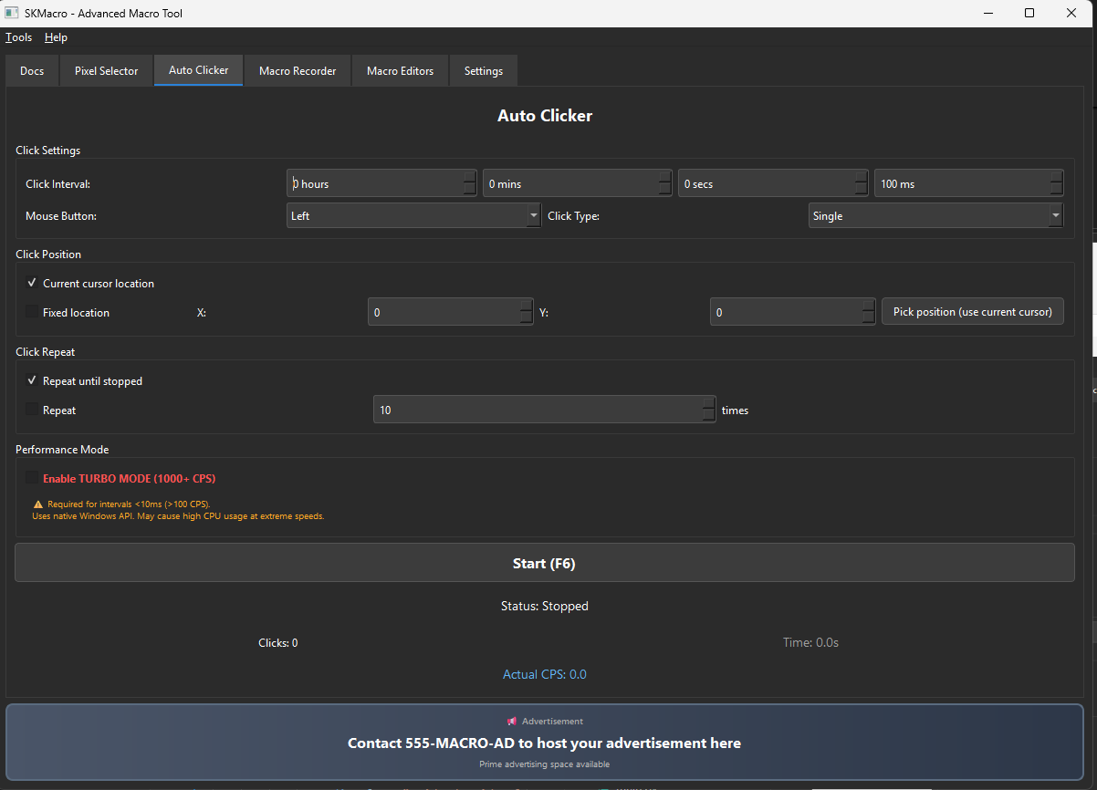The image size is (1097, 790).
Task: Click the Click Position section title
Action: [48, 255]
